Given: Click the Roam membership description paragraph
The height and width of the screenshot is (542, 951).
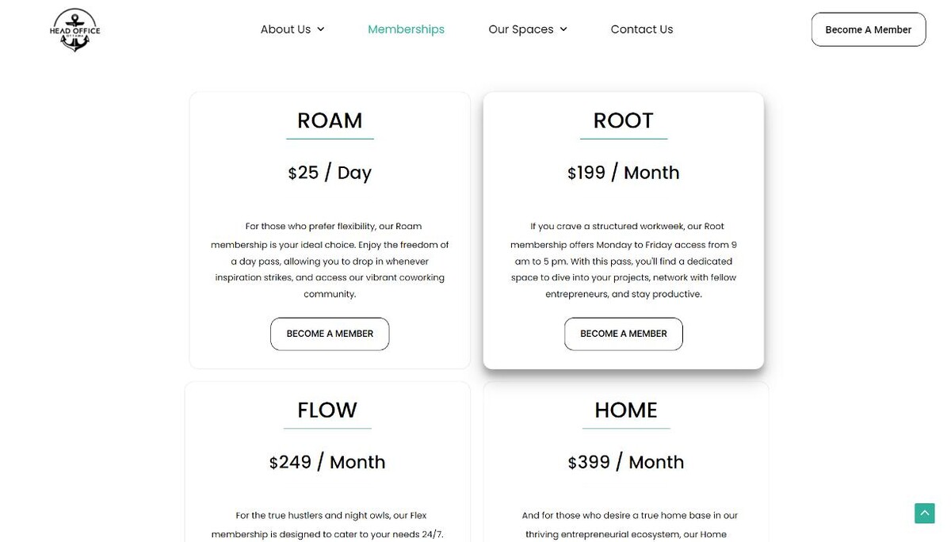Looking at the screenshot, I should (330, 261).
